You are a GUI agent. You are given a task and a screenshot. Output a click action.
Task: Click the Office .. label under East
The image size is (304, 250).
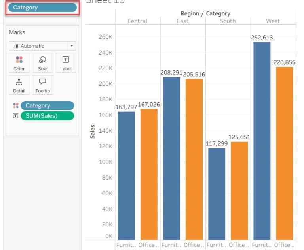coord(194,245)
